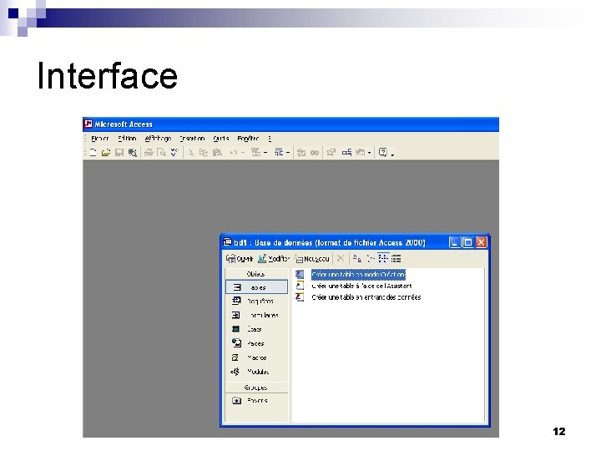Click the Properties toolbar icon

coord(331,153)
